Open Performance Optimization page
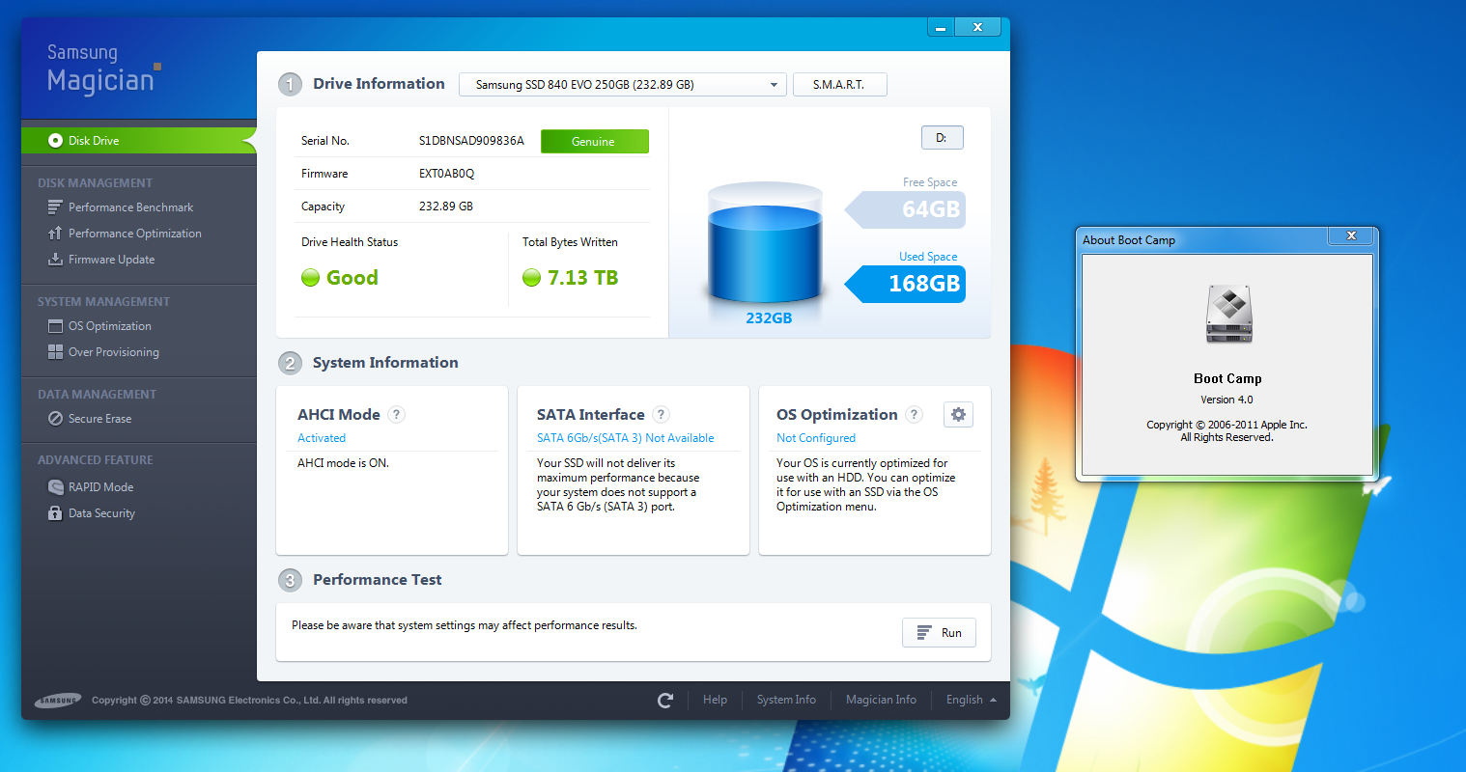This screenshot has width=1466, height=772. point(135,234)
